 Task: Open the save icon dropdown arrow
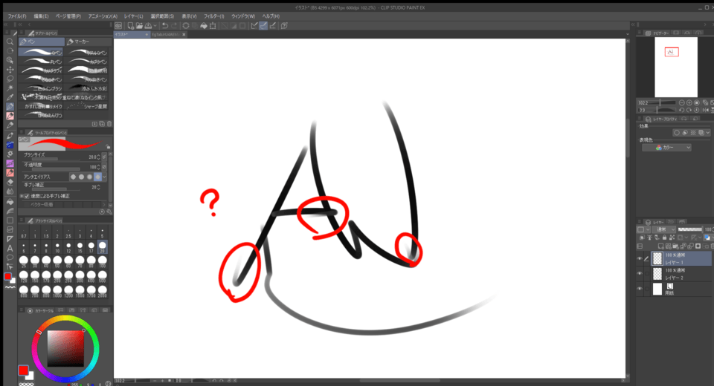pyautogui.click(x=155, y=26)
